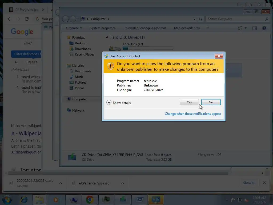Click Chrome forward arrow
273x205 pixels.
click(x=18, y=19)
